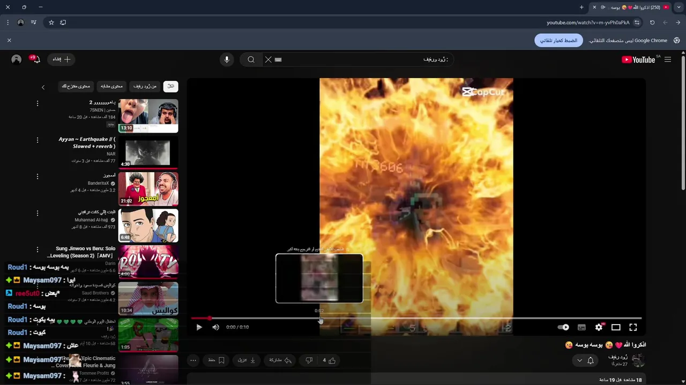The height and width of the screenshot is (385, 686).
Task: Clear the search box text
Action: pyautogui.click(x=268, y=59)
